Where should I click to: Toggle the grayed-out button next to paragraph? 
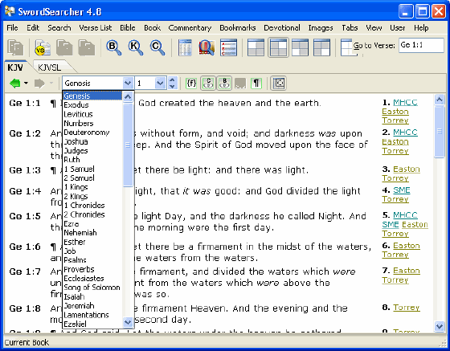coord(240,84)
